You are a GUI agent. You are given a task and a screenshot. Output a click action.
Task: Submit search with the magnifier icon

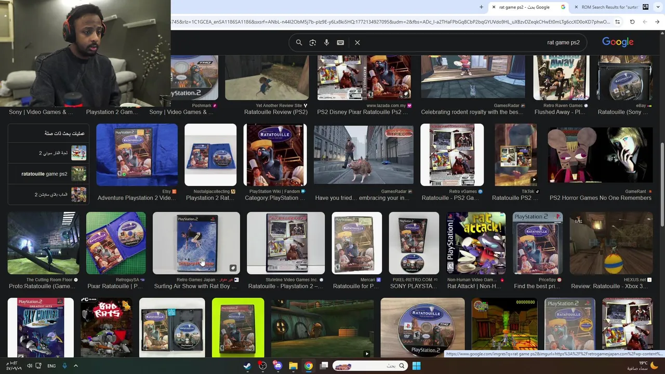tap(299, 43)
